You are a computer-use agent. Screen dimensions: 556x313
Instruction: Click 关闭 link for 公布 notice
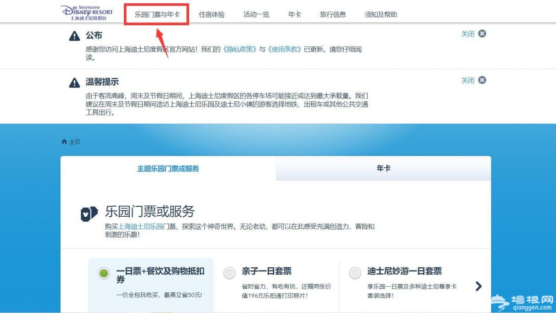[x=468, y=34]
